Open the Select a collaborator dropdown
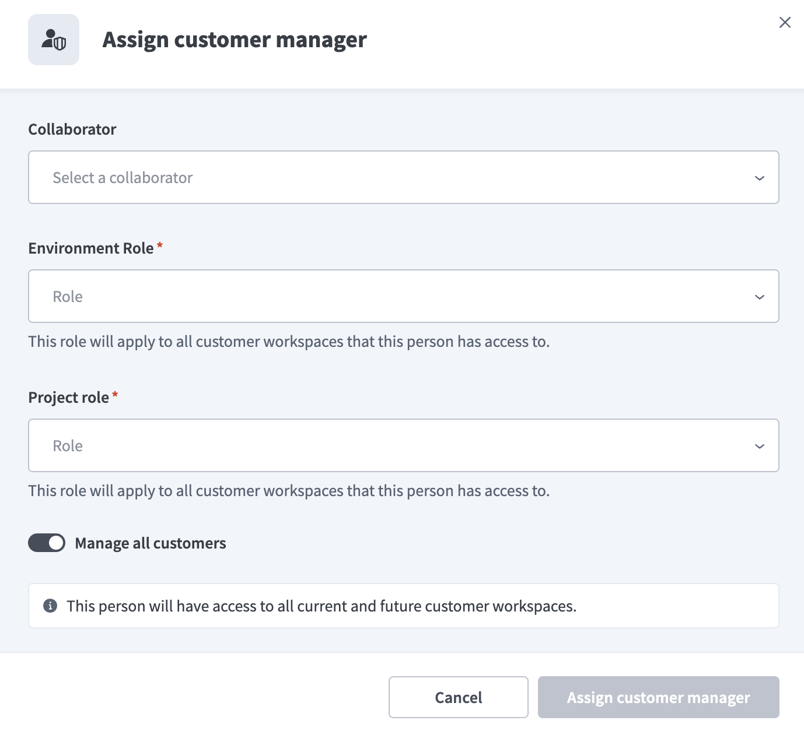The image size is (804, 738). [x=403, y=177]
